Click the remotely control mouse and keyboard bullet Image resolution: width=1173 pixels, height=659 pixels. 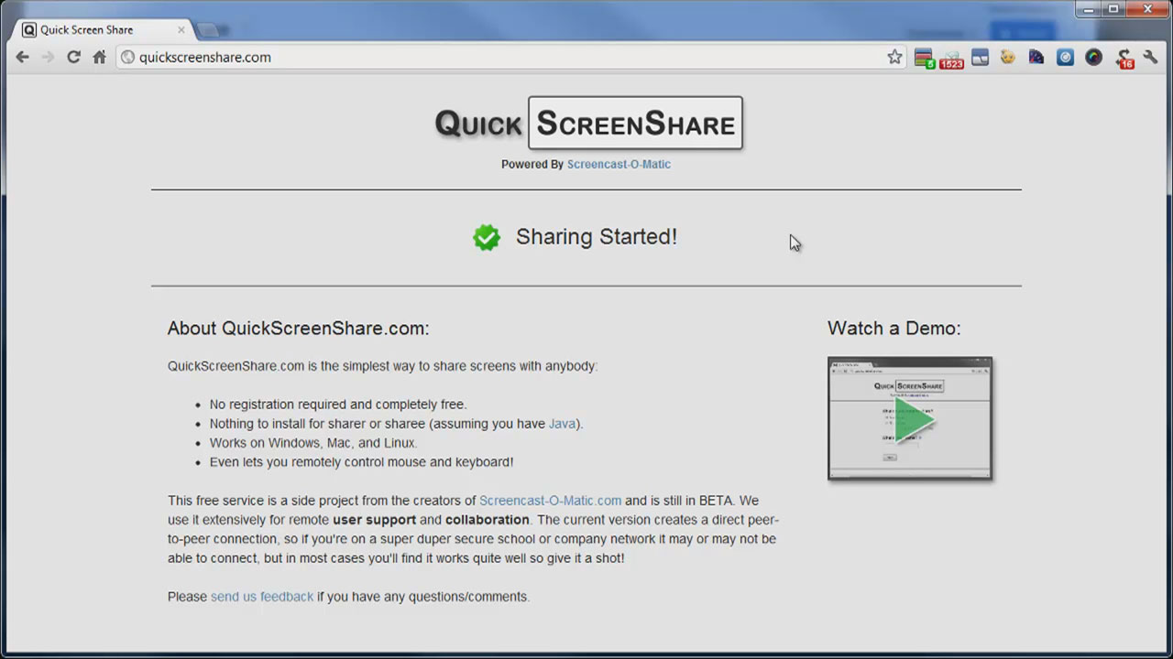coord(361,462)
